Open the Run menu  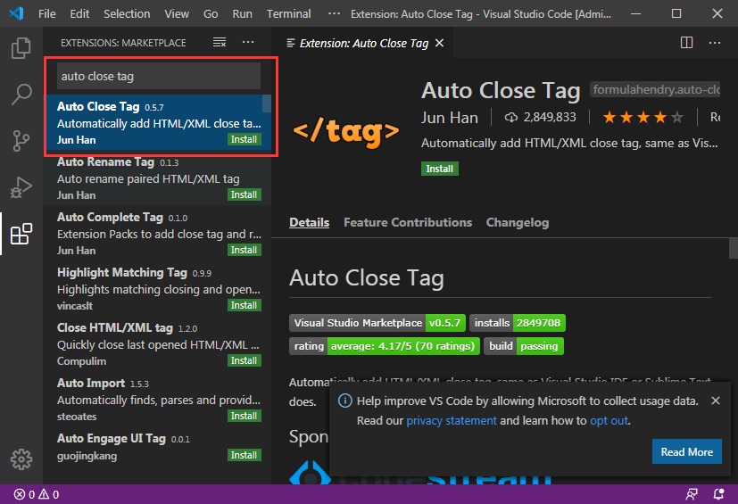[243, 13]
